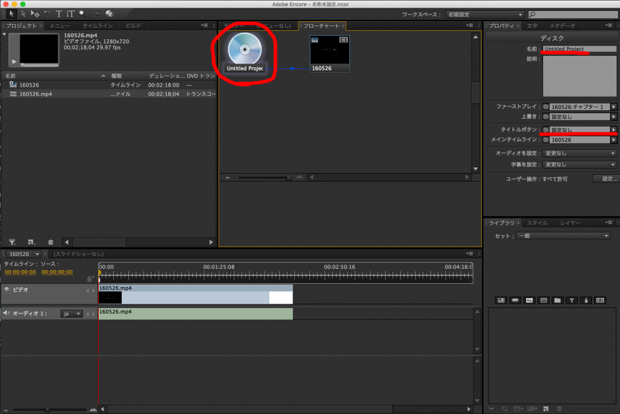The width and height of the screenshot is (620, 414).
Task: Click the trash icon in the Project panel
Action: point(50,241)
